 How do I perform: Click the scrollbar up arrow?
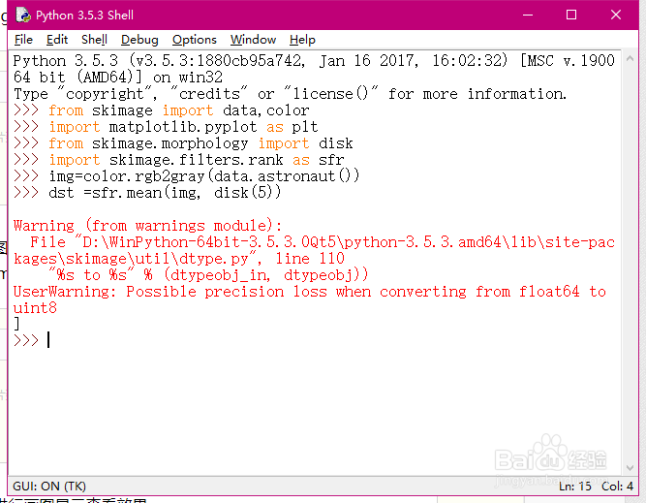tap(630, 59)
